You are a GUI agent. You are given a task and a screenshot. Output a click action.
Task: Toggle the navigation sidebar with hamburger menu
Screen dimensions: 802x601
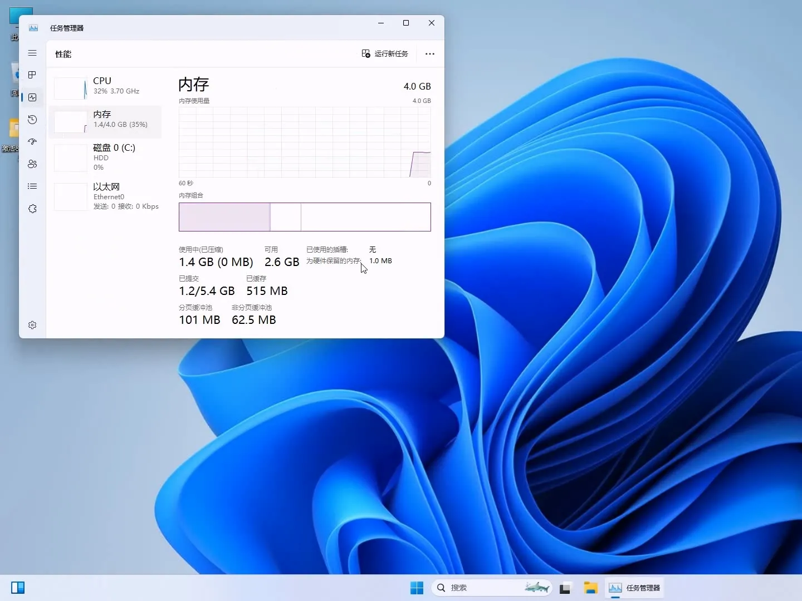point(32,53)
